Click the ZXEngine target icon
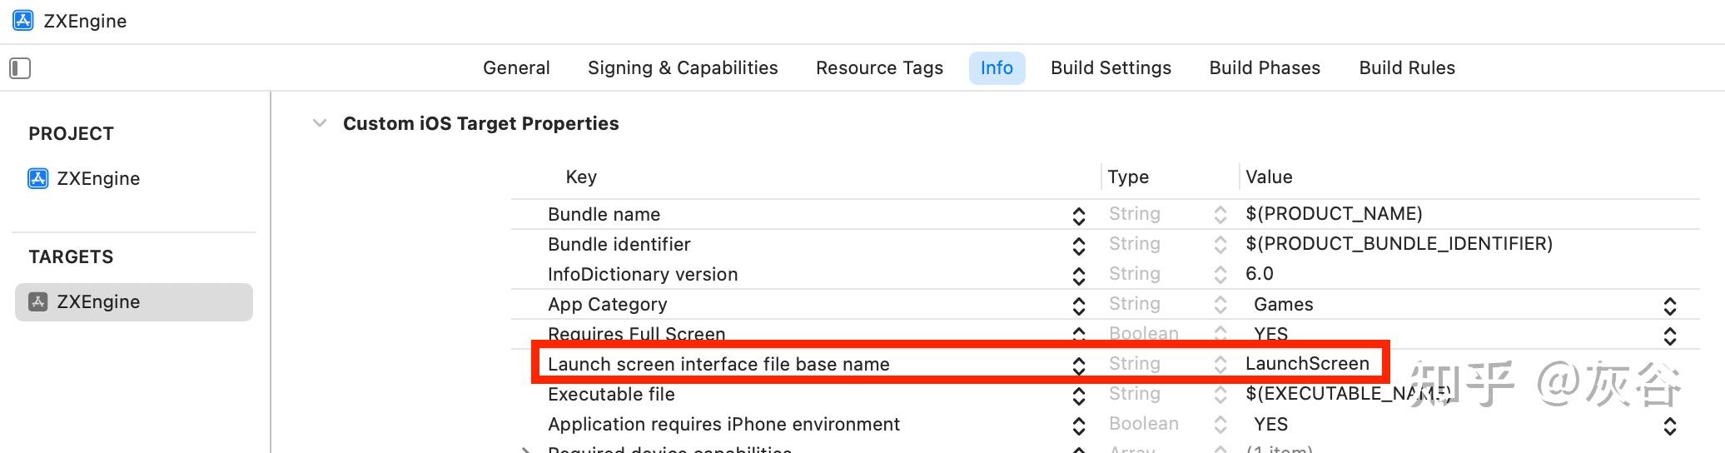 38,302
